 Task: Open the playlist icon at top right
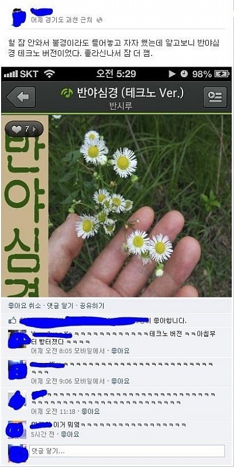tap(215, 97)
